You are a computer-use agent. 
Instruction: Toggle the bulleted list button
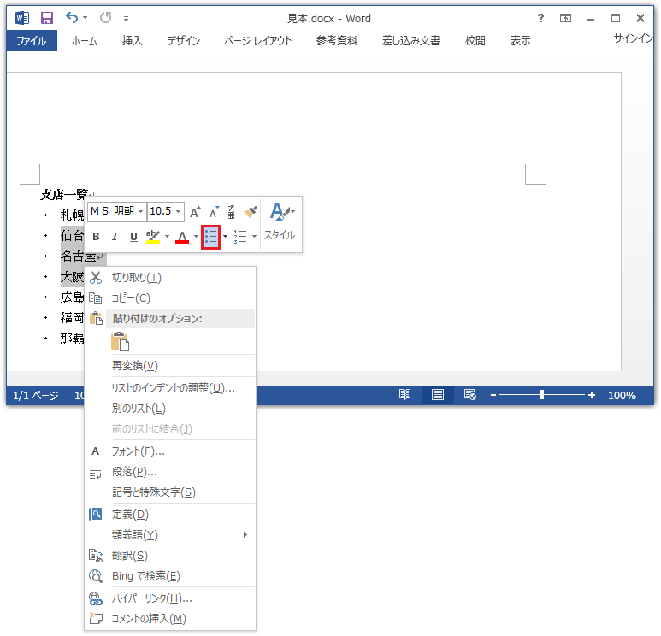tap(211, 237)
